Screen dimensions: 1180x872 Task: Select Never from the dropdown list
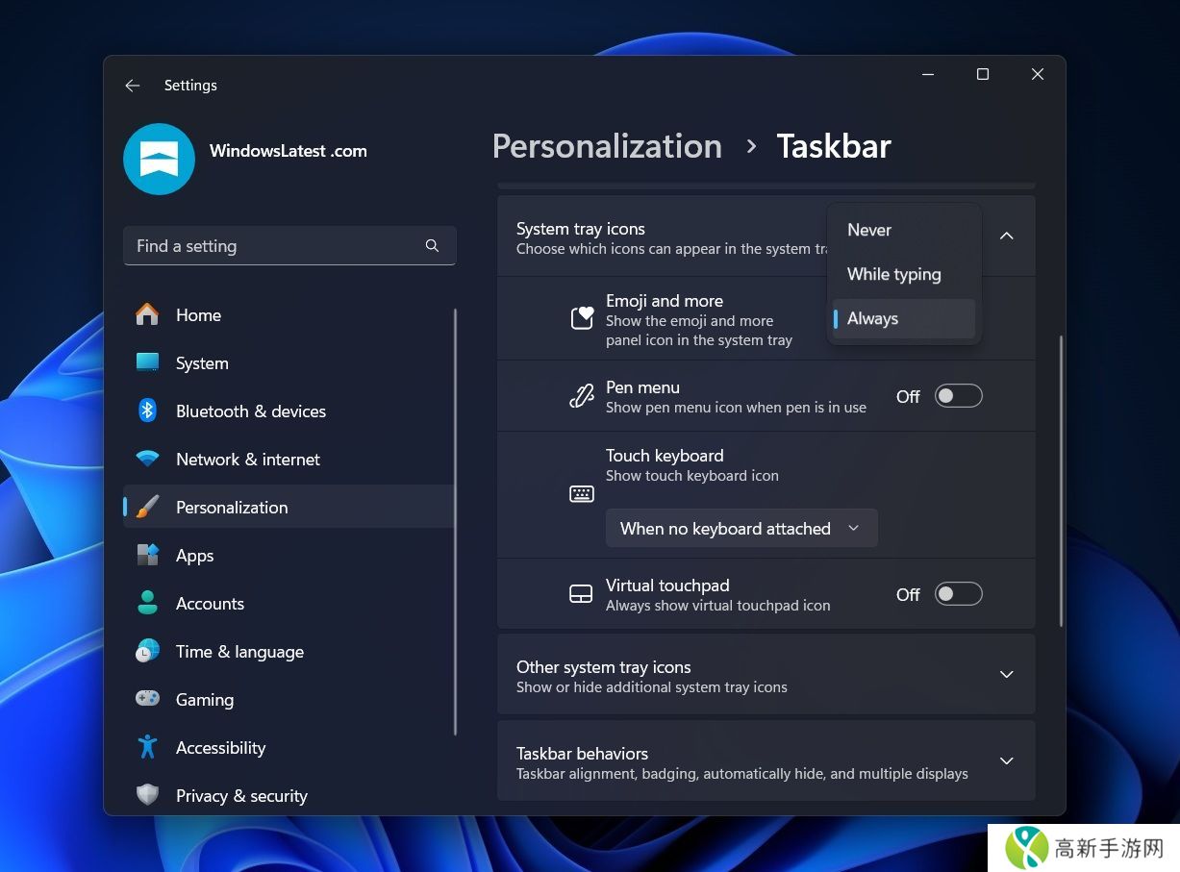[x=869, y=230]
